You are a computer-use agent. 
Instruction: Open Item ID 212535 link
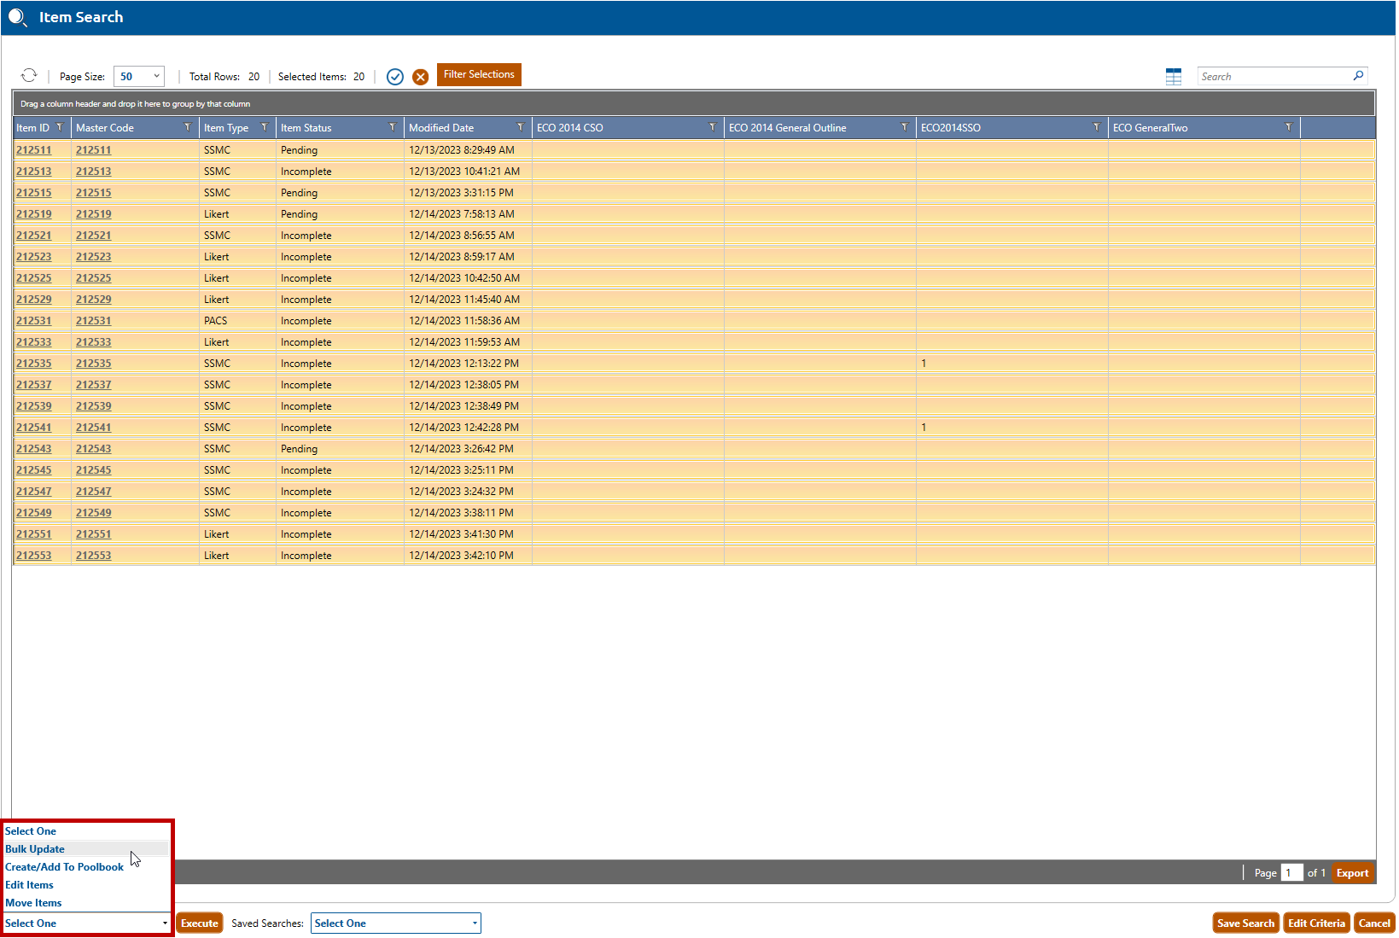(34, 364)
